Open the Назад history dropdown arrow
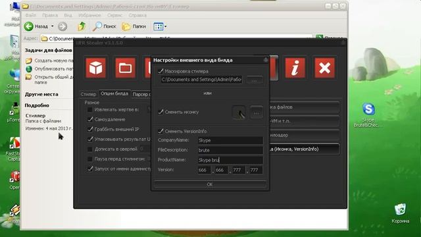Image resolution: width=421 pixels, height=237 pixels. click(x=53, y=26)
